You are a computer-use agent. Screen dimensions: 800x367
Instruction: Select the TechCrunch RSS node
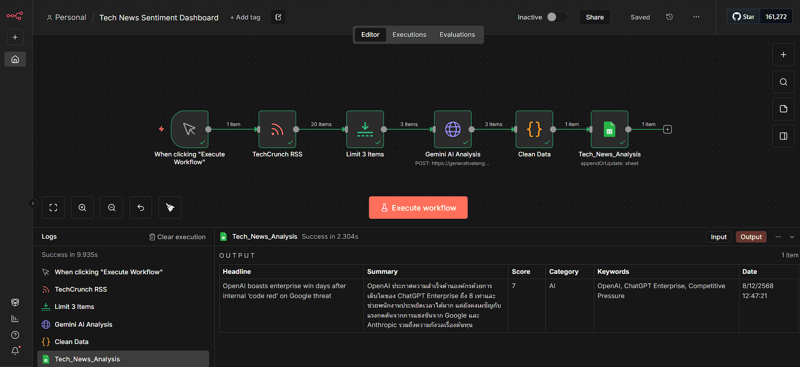(x=277, y=129)
